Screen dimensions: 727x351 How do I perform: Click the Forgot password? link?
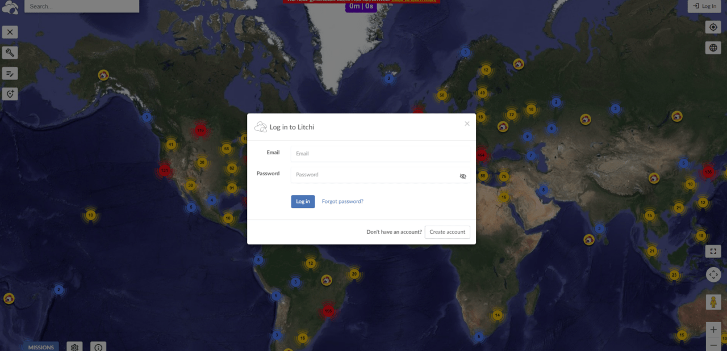(x=342, y=201)
